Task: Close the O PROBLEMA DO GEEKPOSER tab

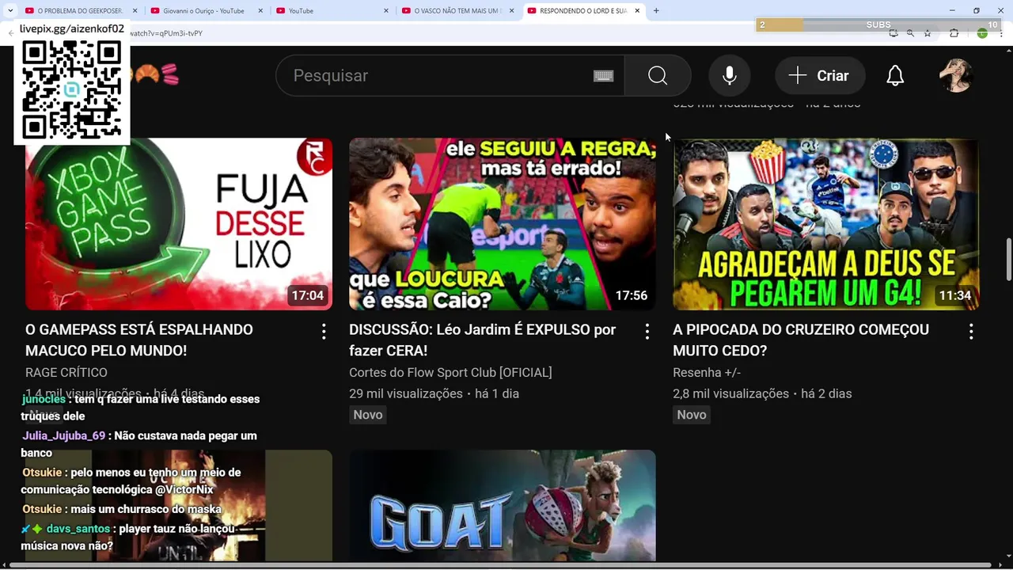Action: [x=135, y=10]
